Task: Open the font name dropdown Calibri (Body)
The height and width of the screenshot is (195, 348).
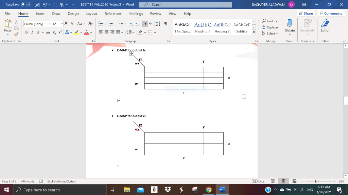Action: (50, 24)
